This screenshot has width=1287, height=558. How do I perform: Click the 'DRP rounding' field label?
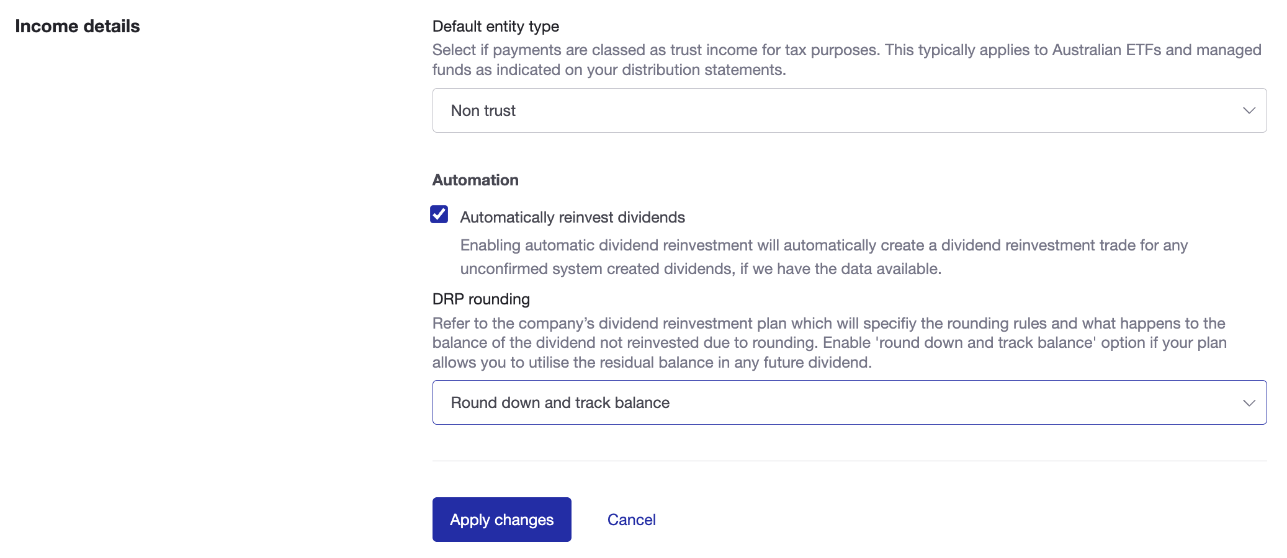click(x=481, y=299)
